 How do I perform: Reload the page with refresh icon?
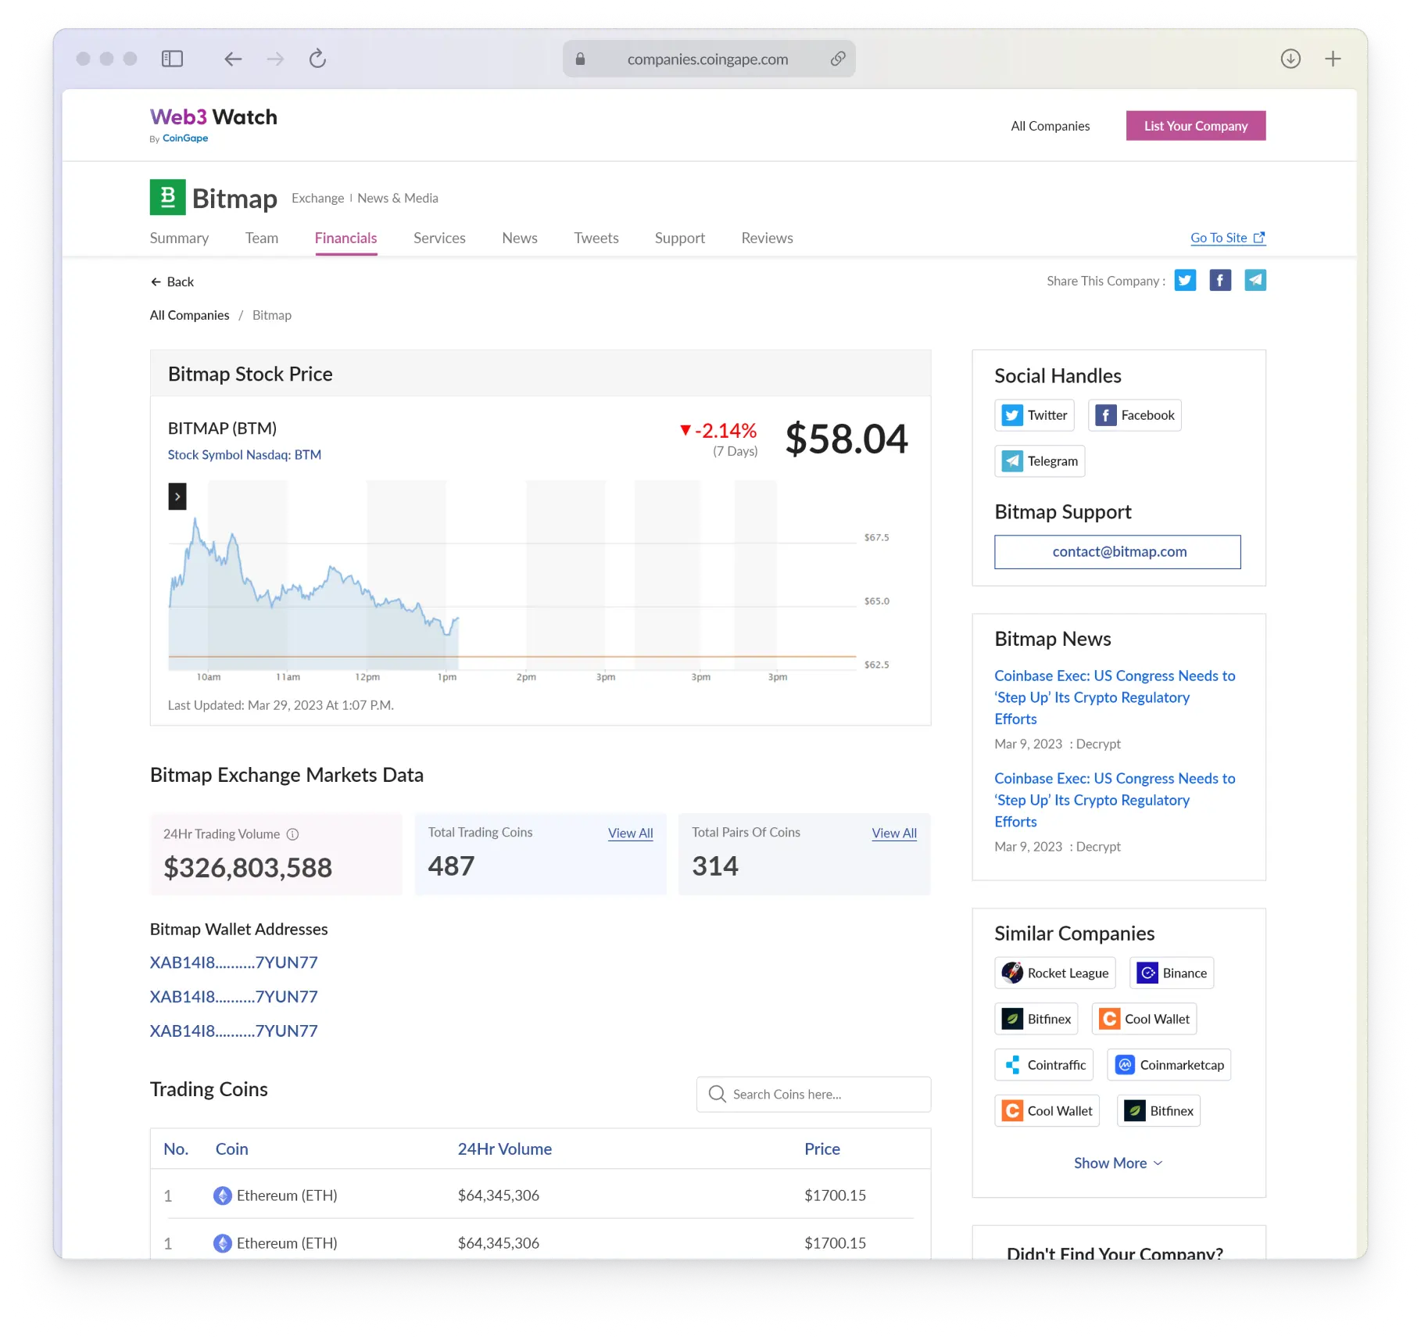pyautogui.click(x=317, y=59)
